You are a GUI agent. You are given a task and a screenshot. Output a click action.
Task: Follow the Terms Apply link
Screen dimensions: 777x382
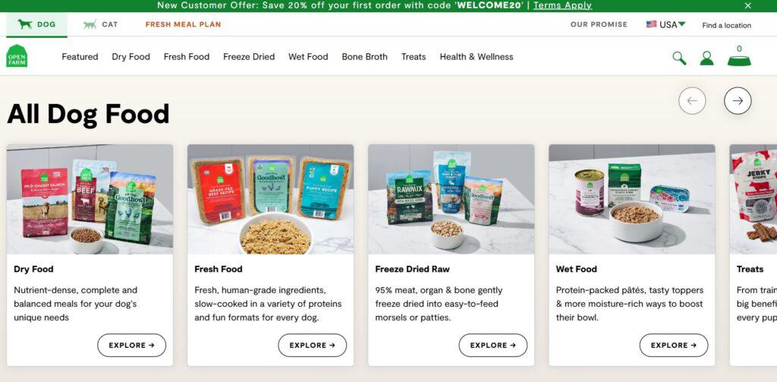[562, 5]
